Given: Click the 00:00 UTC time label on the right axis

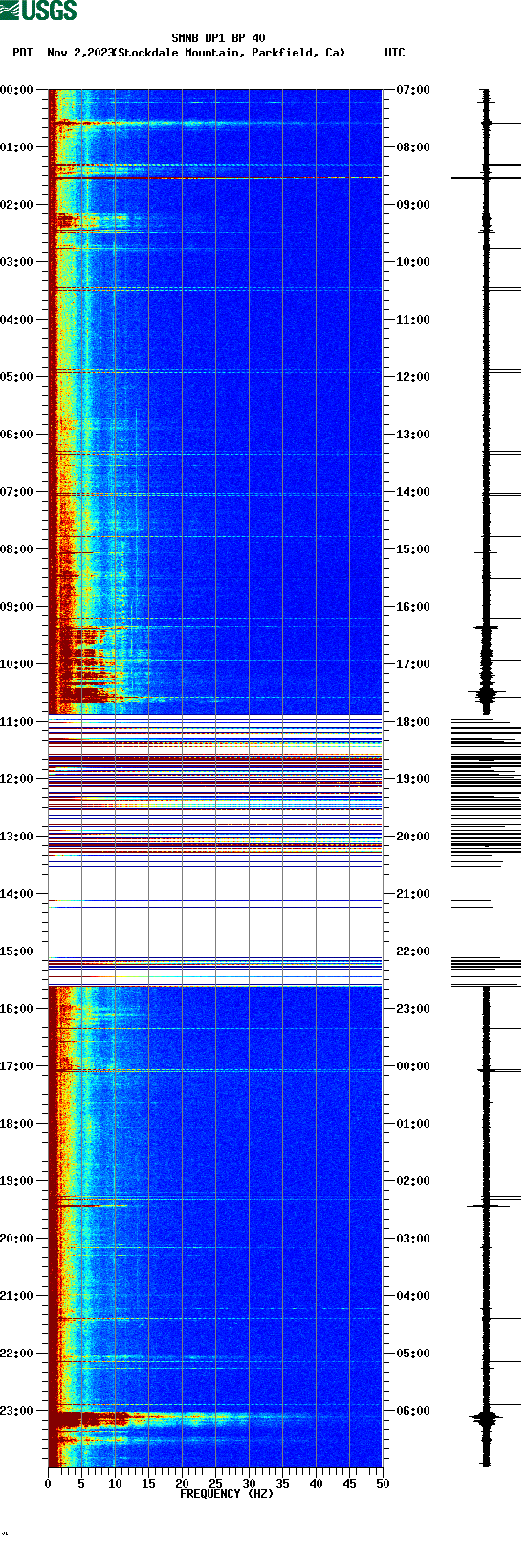Looking at the screenshot, I should coord(412,1066).
